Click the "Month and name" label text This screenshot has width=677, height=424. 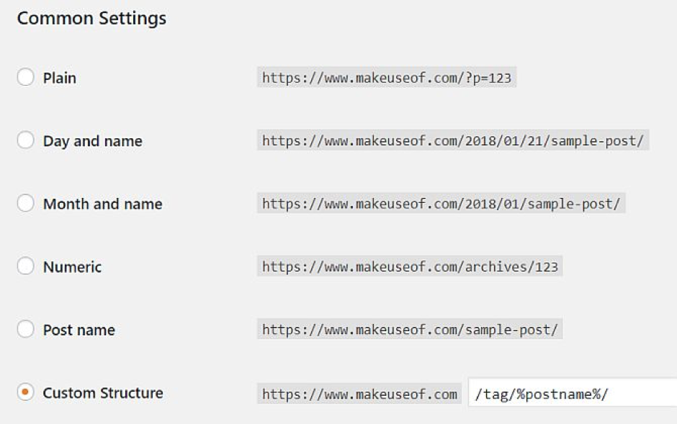tap(102, 204)
